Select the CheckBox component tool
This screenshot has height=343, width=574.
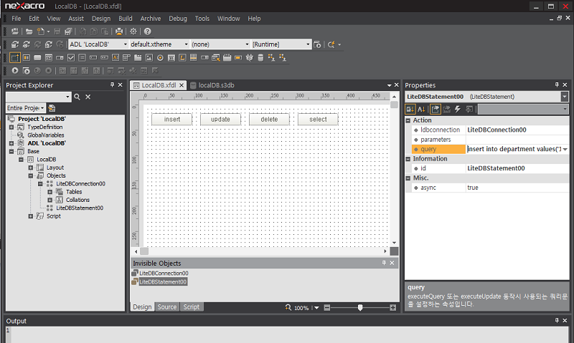point(71,58)
